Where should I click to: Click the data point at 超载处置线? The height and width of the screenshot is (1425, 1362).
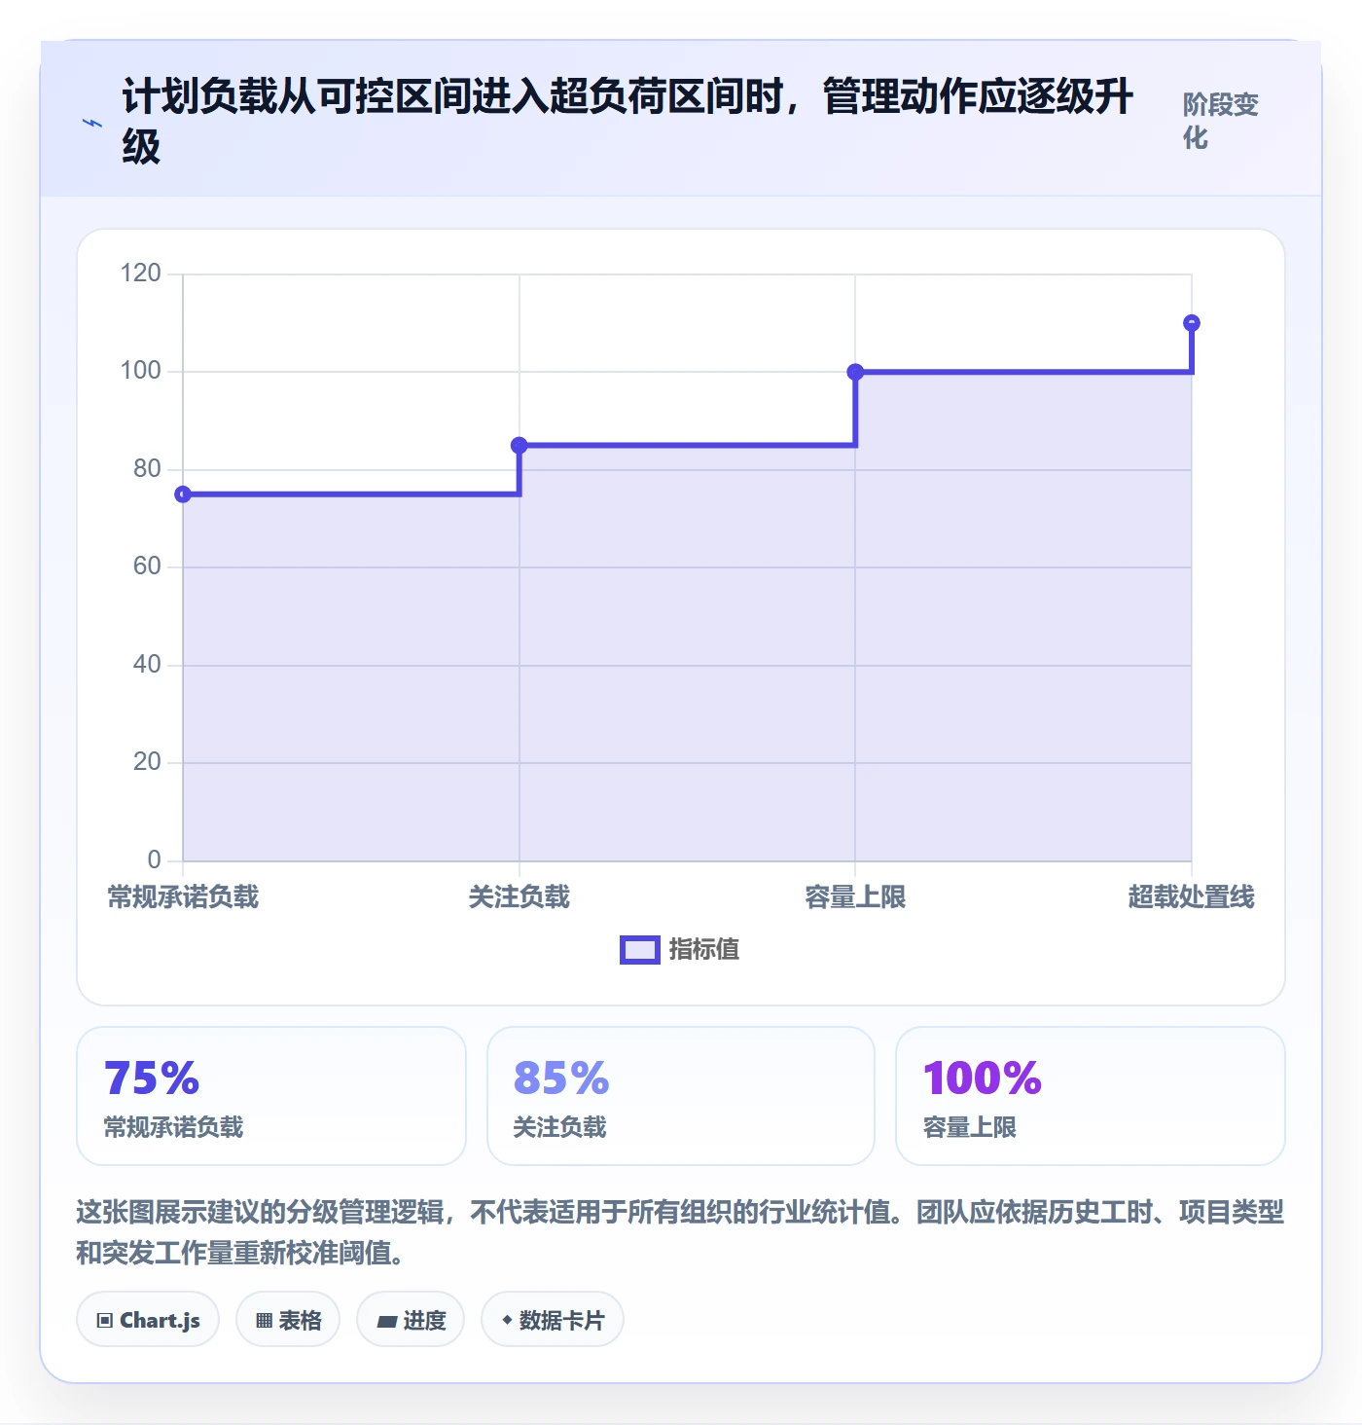click(x=1192, y=323)
